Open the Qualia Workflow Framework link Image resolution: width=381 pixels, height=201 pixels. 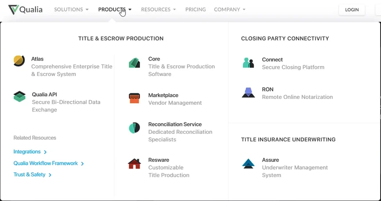(46, 163)
